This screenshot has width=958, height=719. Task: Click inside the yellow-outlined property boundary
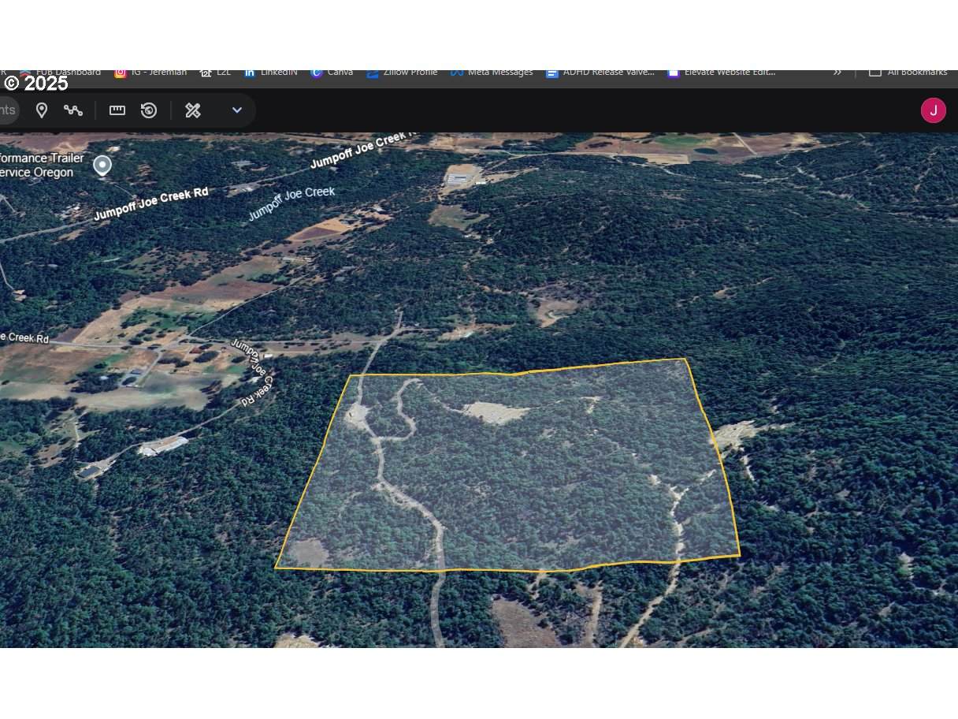click(512, 465)
